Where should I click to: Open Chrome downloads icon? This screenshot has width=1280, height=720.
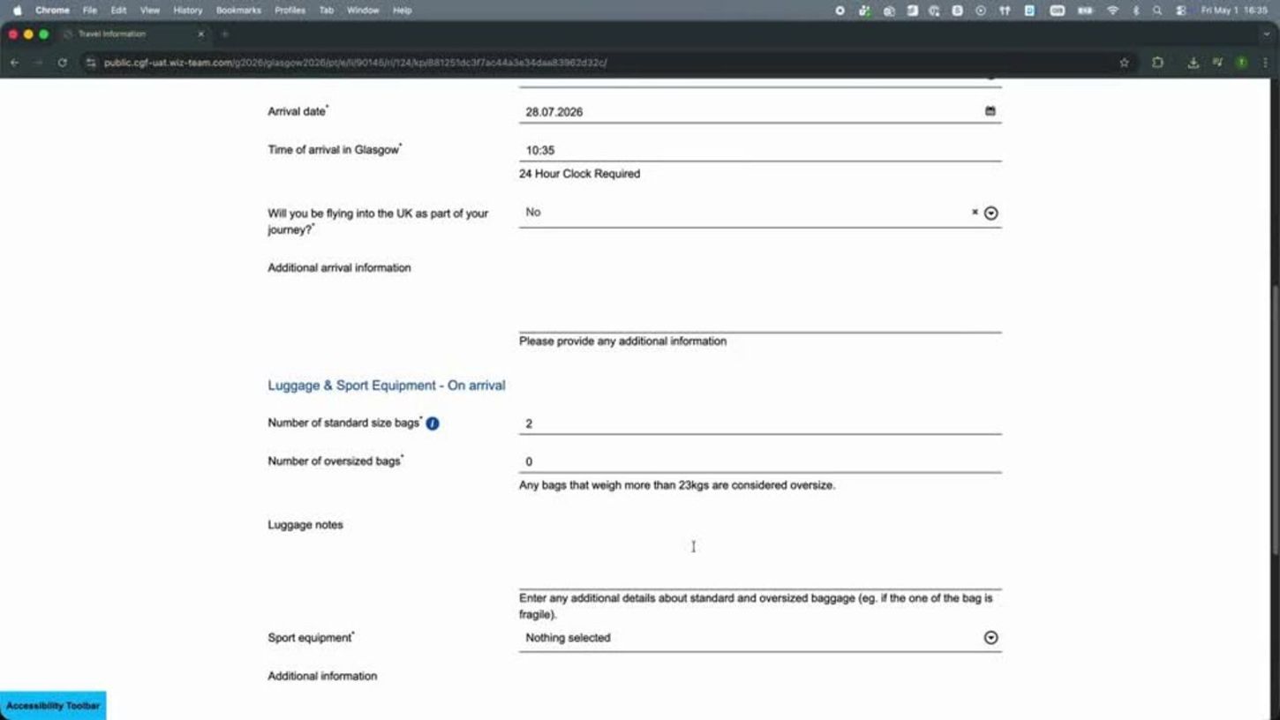(x=1193, y=63)
